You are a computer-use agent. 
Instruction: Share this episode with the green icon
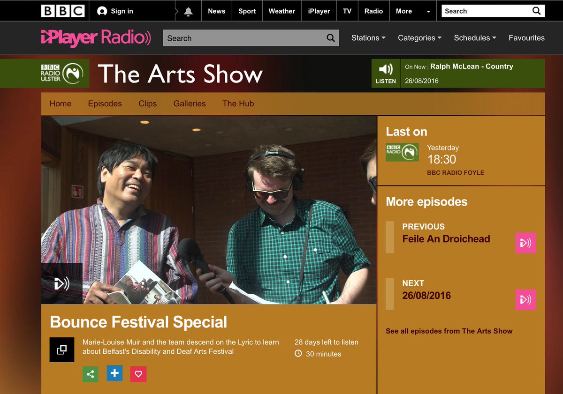91,374
